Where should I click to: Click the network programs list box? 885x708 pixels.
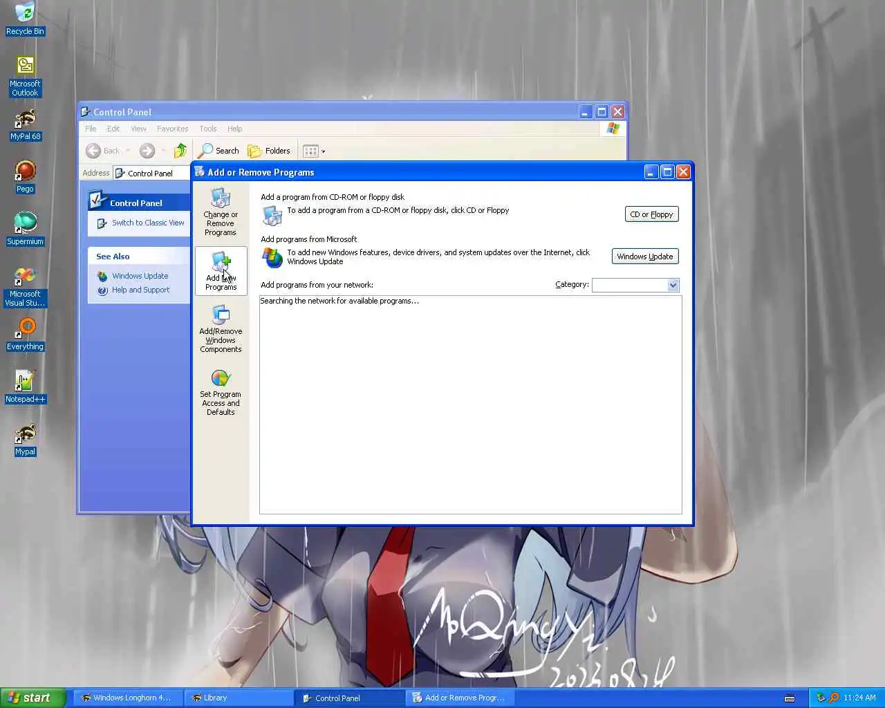point(470,404)
